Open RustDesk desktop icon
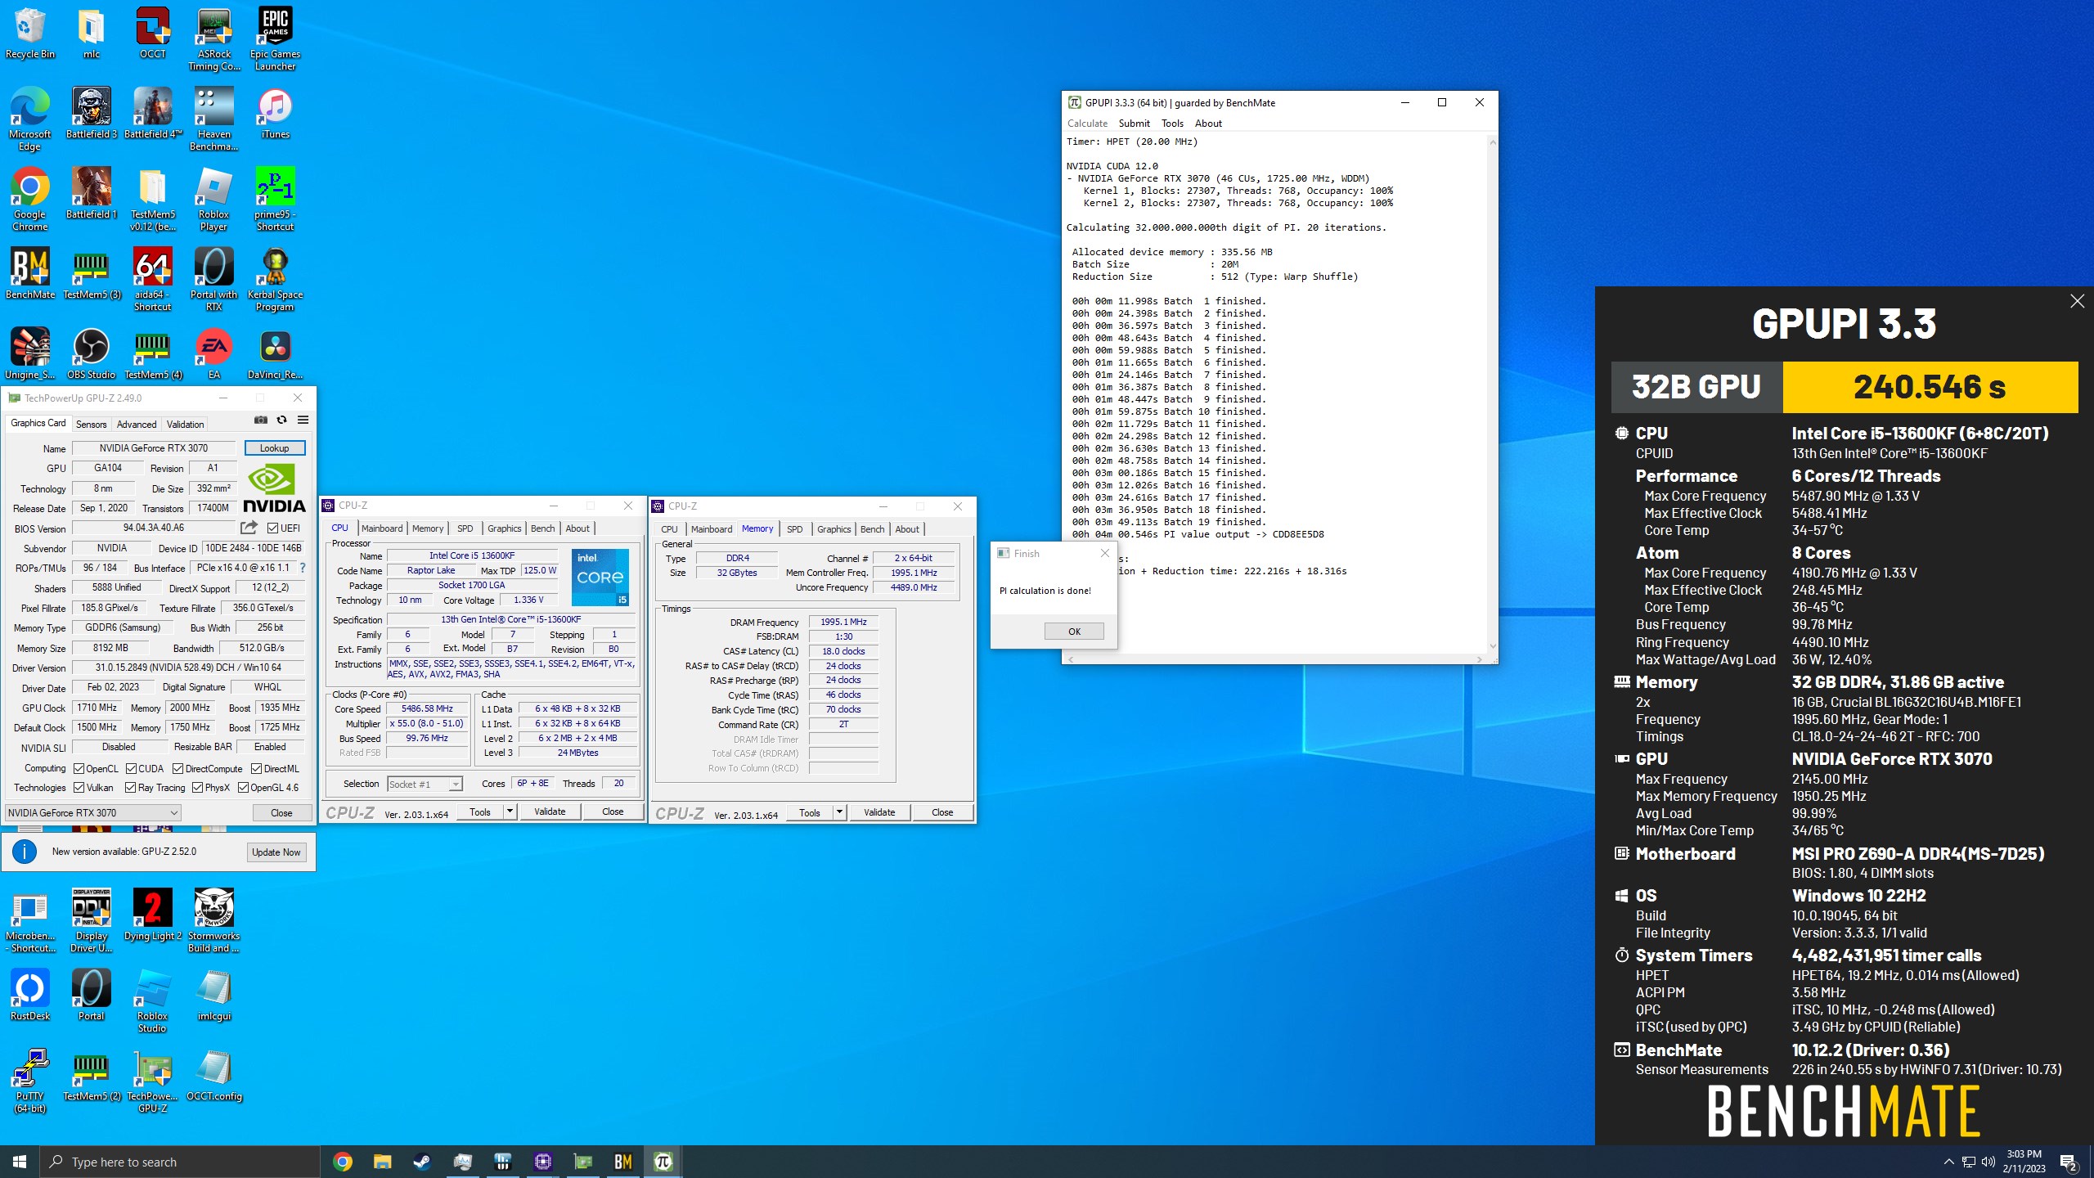 coord(30,996)
